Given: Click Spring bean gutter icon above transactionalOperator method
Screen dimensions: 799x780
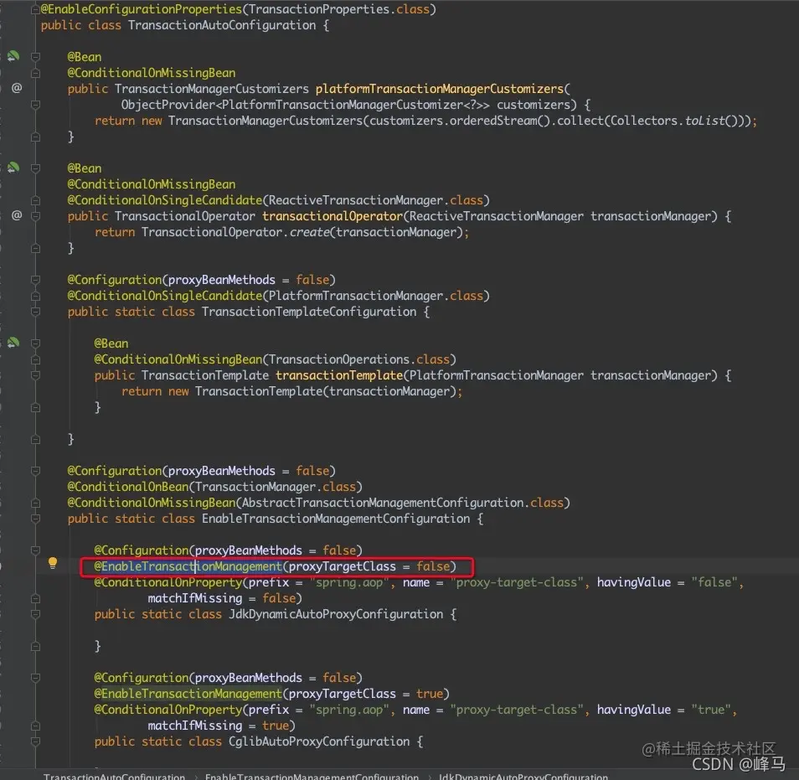Looking at the screenshot, I should pos(13,168).
